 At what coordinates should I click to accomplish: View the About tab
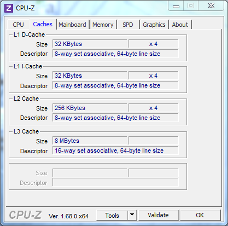[180, 25]
